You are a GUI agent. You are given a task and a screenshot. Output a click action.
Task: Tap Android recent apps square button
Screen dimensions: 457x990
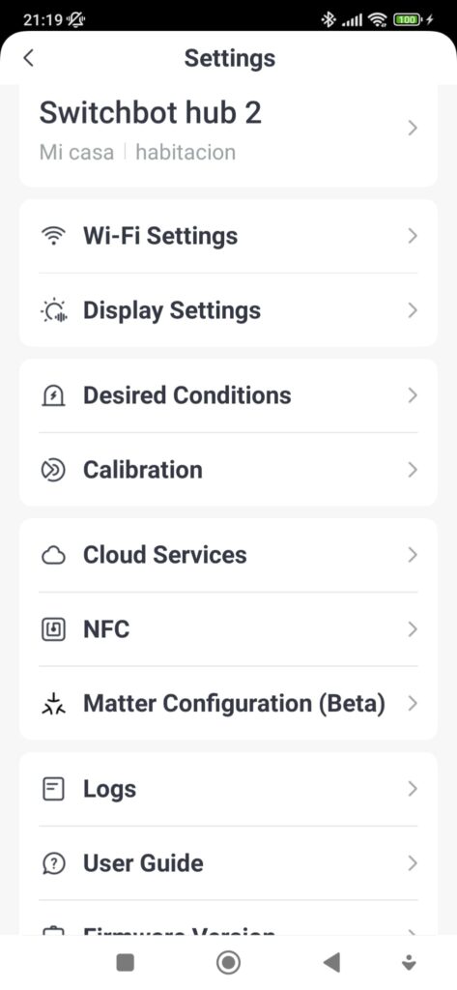(125, 962)
